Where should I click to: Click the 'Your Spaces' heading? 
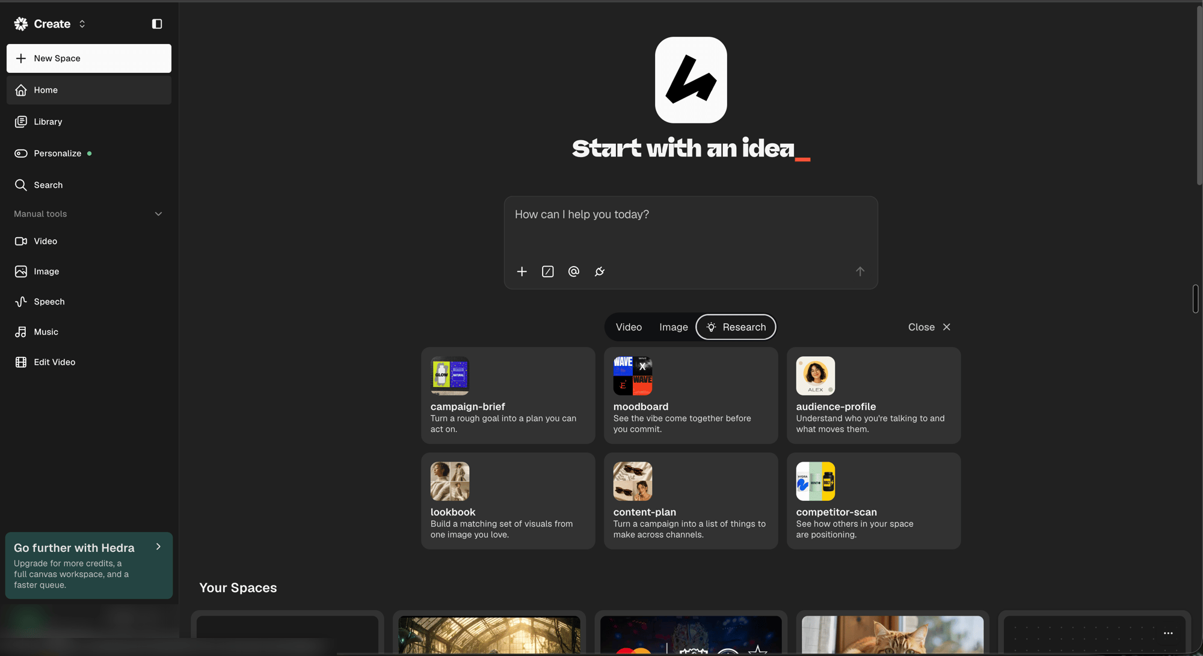pyautogui.click(x=238, y=588)
